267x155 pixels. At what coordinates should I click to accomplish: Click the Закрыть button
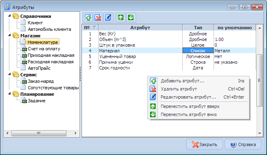click(205, 144)
